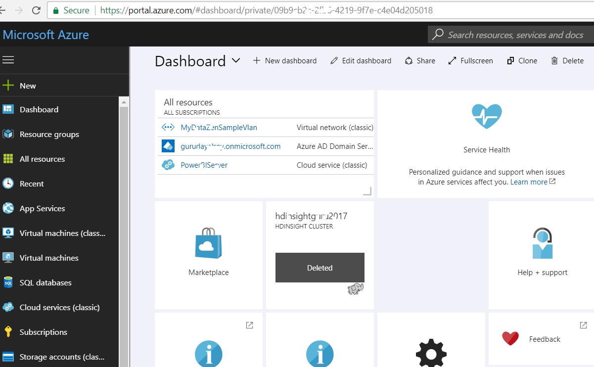594x367 pixels.
Task: Open the Marketplace tile
Action: (x=208, y=250)
